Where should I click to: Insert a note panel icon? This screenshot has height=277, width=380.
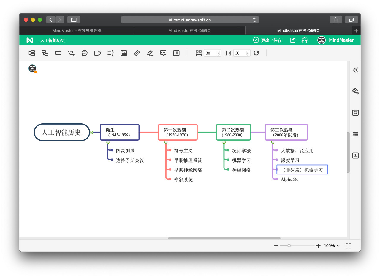pyautogui.click(x=176, y=53)
